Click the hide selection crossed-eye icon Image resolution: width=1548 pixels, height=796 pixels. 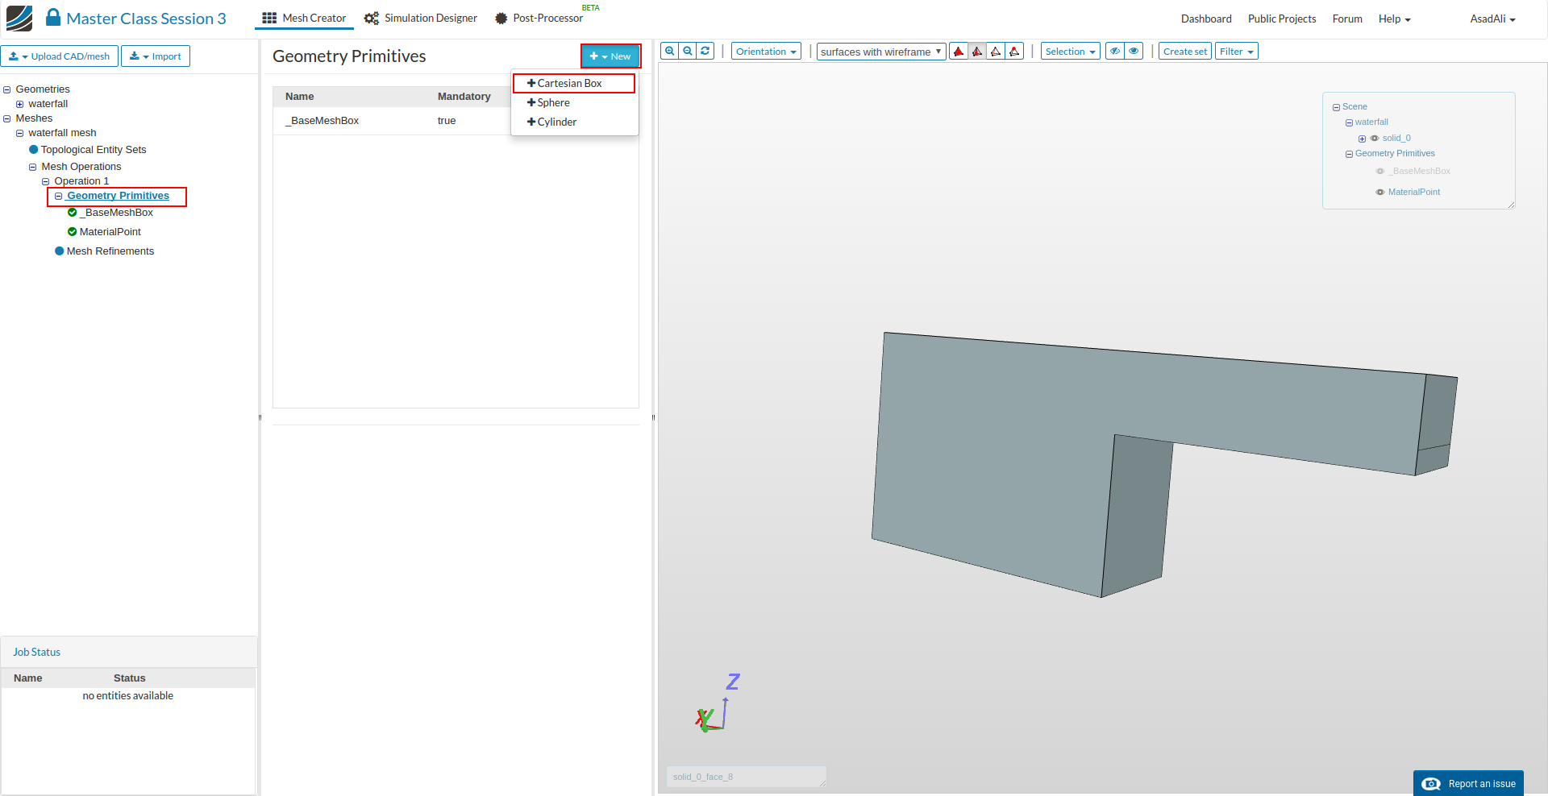click(1115, 52)
